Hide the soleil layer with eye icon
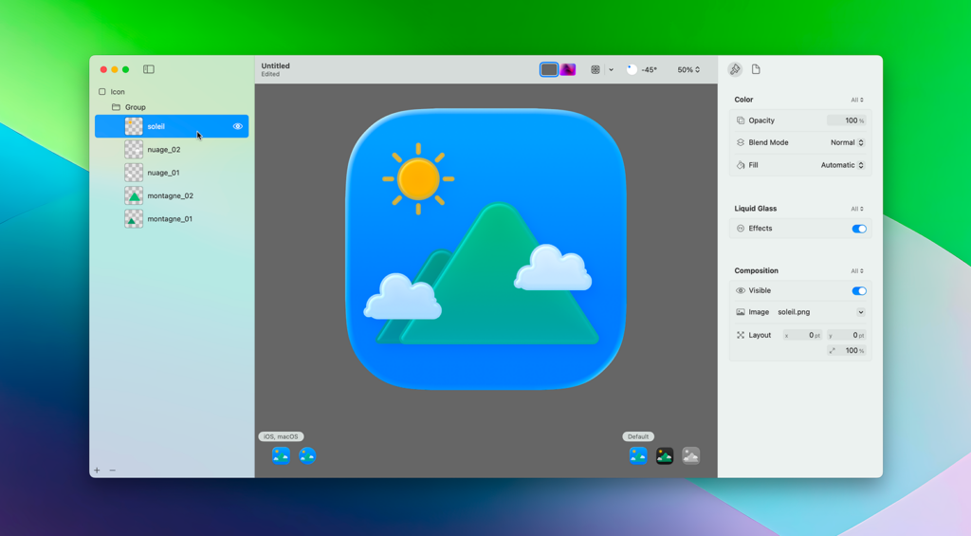This screenshot has width=971, height=536. coord(238,126)
